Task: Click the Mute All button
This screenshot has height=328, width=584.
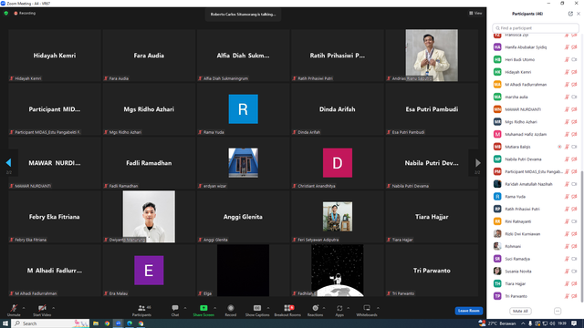Action: [520, 311]
